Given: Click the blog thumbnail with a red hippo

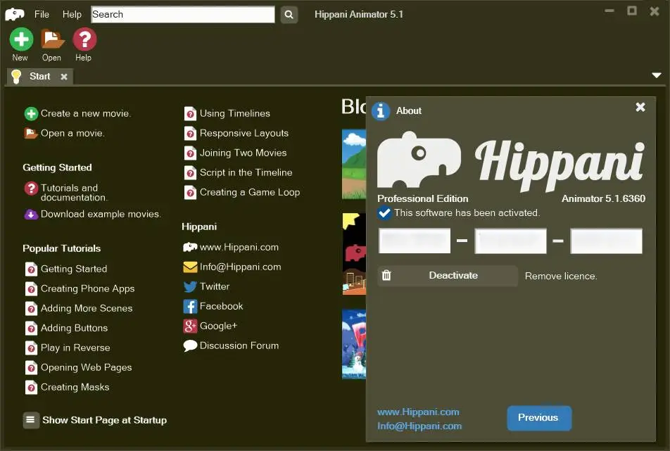Looking at the screenshot, I should pos(354,254).
